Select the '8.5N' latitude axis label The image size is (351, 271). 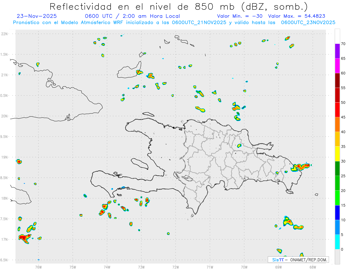tap(4, 178)
